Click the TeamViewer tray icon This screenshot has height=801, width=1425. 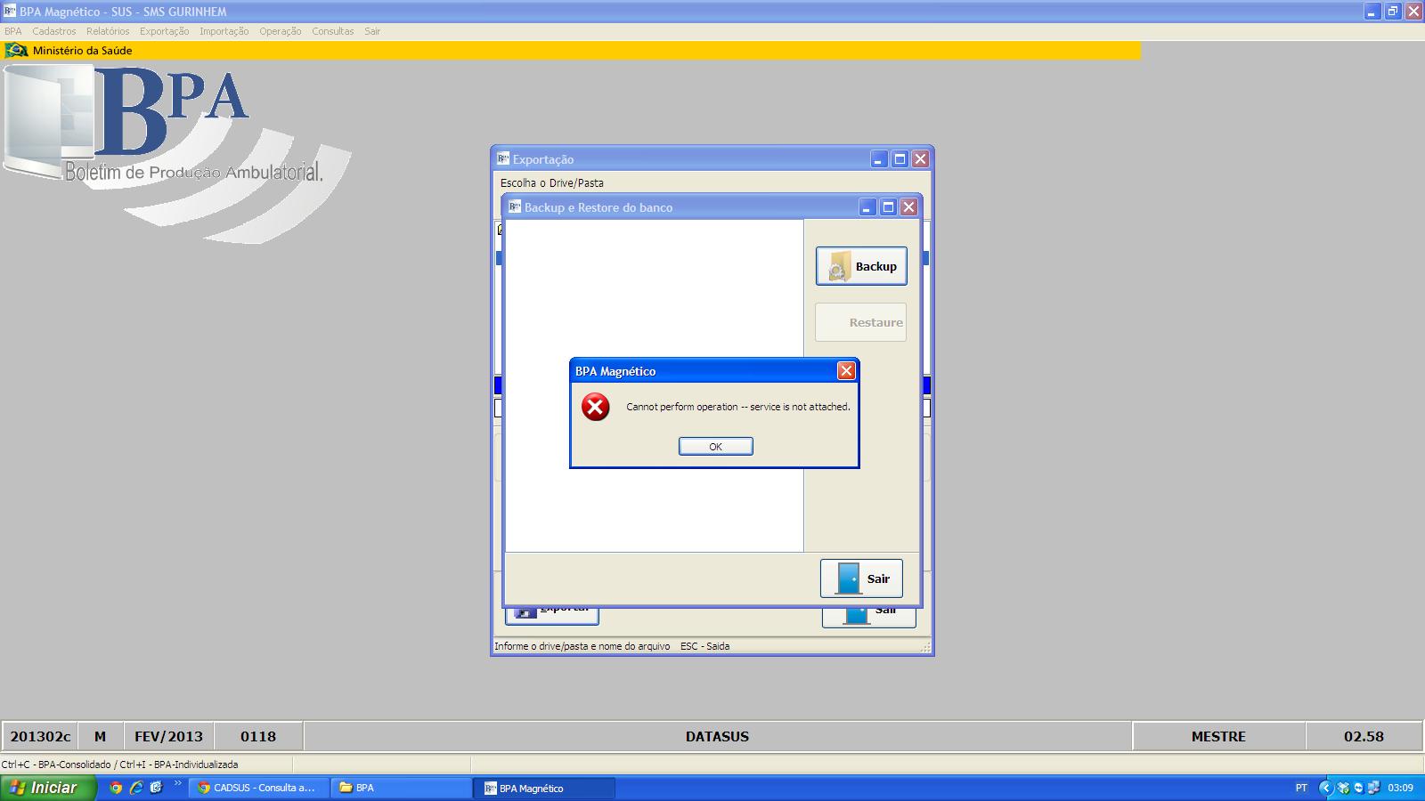(1358, 788)
